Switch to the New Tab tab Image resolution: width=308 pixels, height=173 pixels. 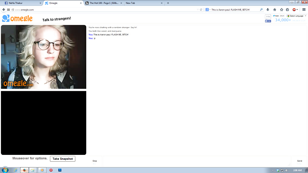click(x=144, y=3)
